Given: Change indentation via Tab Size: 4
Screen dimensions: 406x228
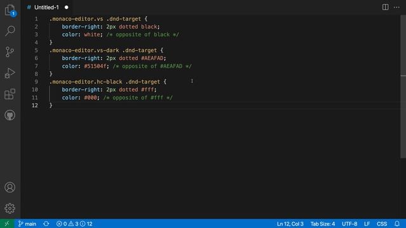Looking at the screenshot, I should pos(323,224).
